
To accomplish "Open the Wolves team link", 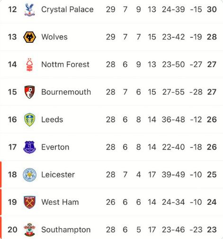I will click(x=54, y=37).
